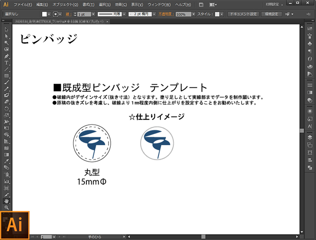Open the 均等 stroke profile dropdown
This screenshot has height=240, width=316.
pyautogui.click(x=124, y=14)
